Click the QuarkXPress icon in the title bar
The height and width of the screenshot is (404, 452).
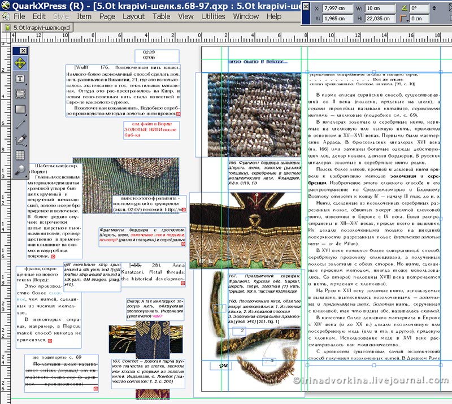pyautogui.click(x=6, y=6)
